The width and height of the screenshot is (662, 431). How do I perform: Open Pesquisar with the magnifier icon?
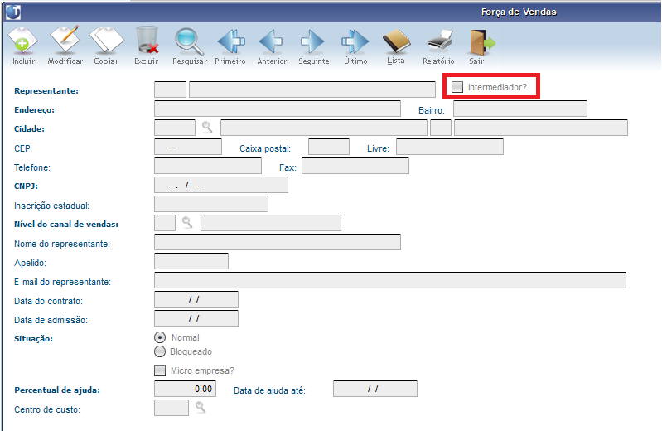[189, 41]
